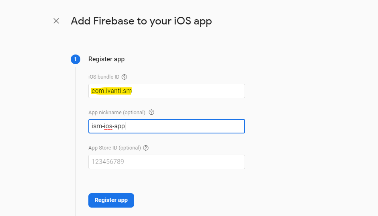Click the App nickname (optional) label
Image resolution: width=378 pixels, height=216 pixels.
(x=116, y=113)
